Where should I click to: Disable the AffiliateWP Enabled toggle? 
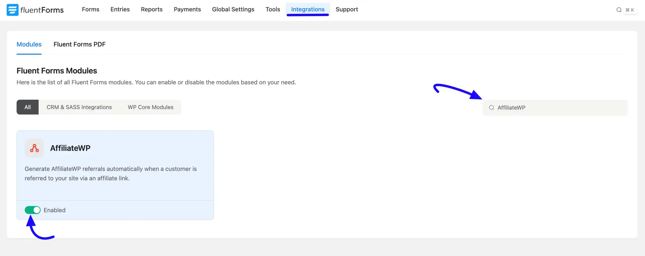pos(33,210)
